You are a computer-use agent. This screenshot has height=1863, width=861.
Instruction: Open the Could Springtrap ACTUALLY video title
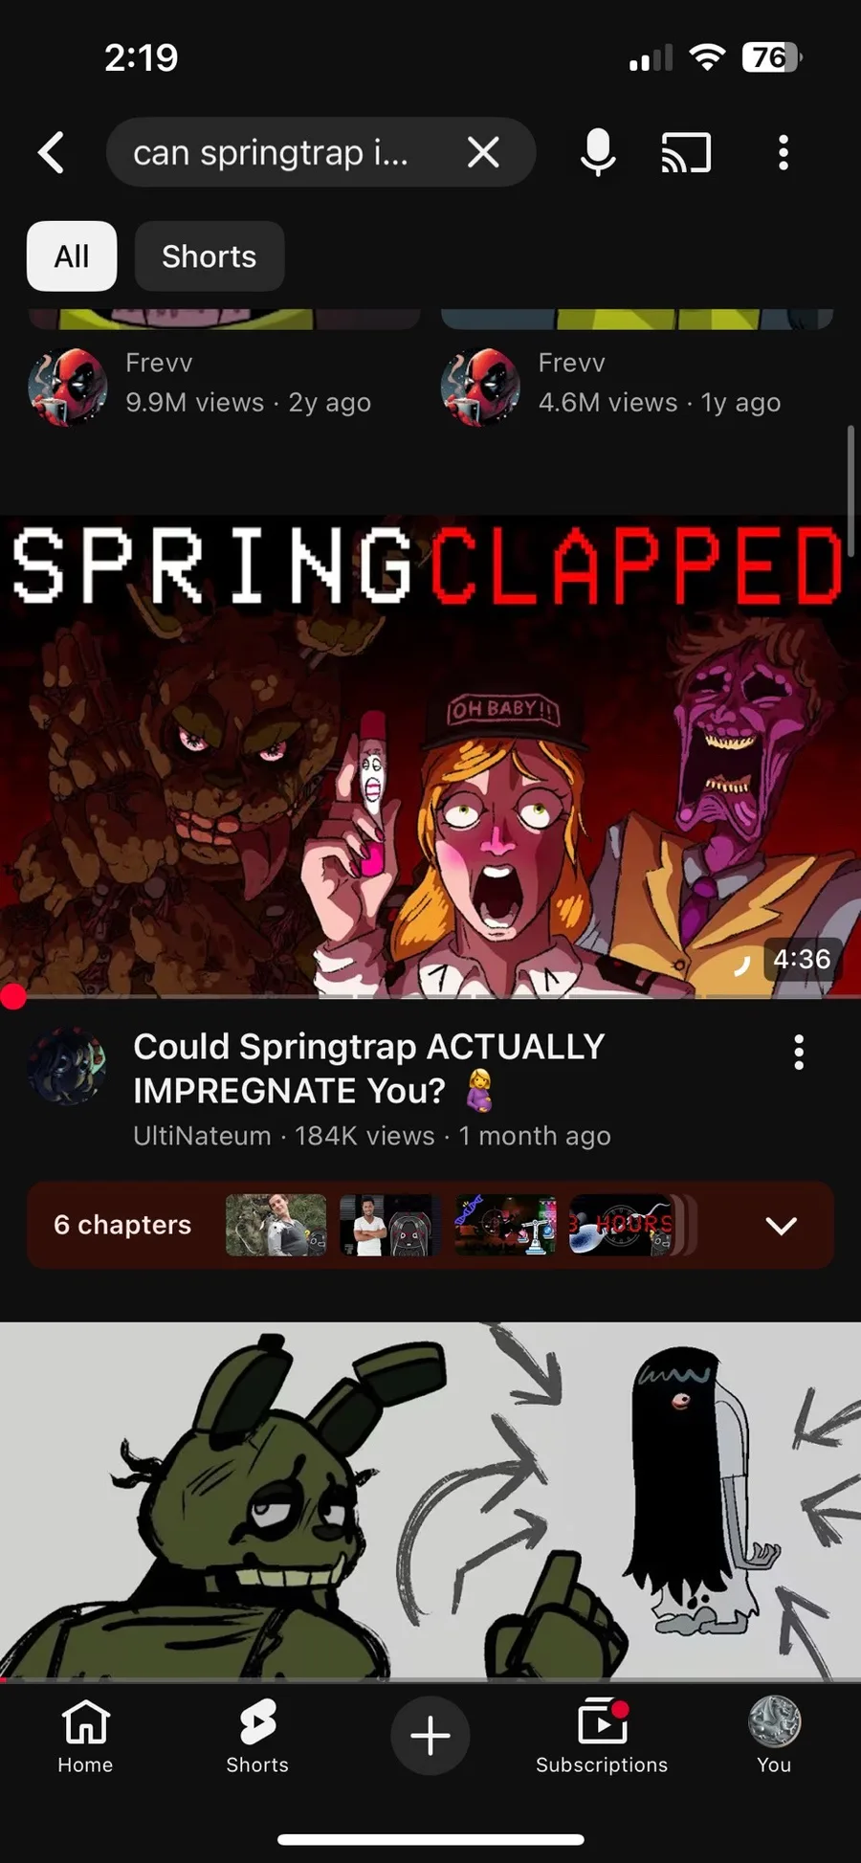tap(369, 1068)
